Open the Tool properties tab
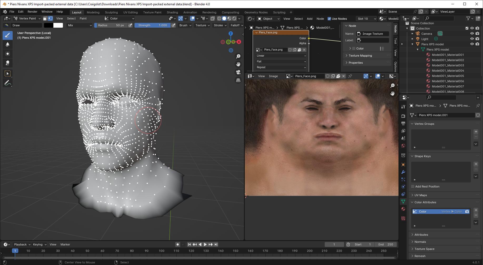 point(403,107)
